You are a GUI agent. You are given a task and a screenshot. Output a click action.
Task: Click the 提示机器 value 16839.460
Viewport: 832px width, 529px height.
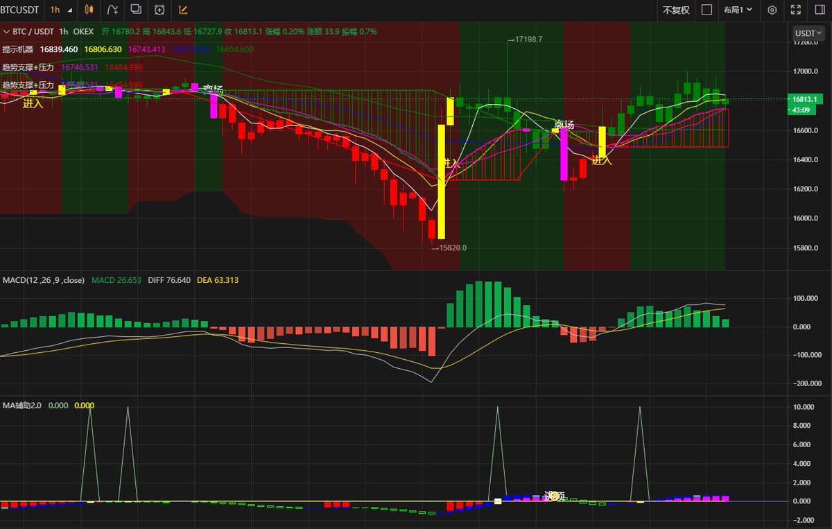(x=59, y=50)
